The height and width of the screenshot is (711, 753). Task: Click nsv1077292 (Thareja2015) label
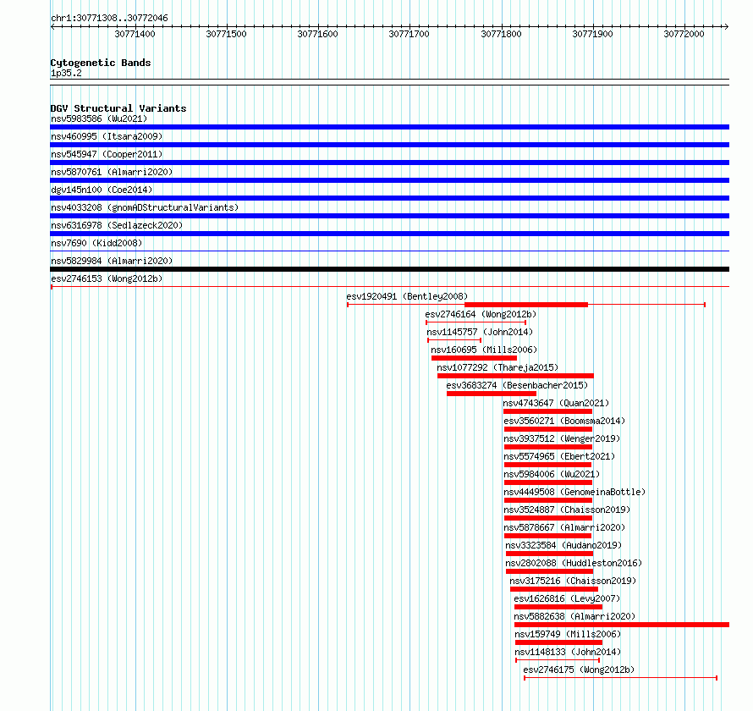pyautogui.click(x=497, y=367)
